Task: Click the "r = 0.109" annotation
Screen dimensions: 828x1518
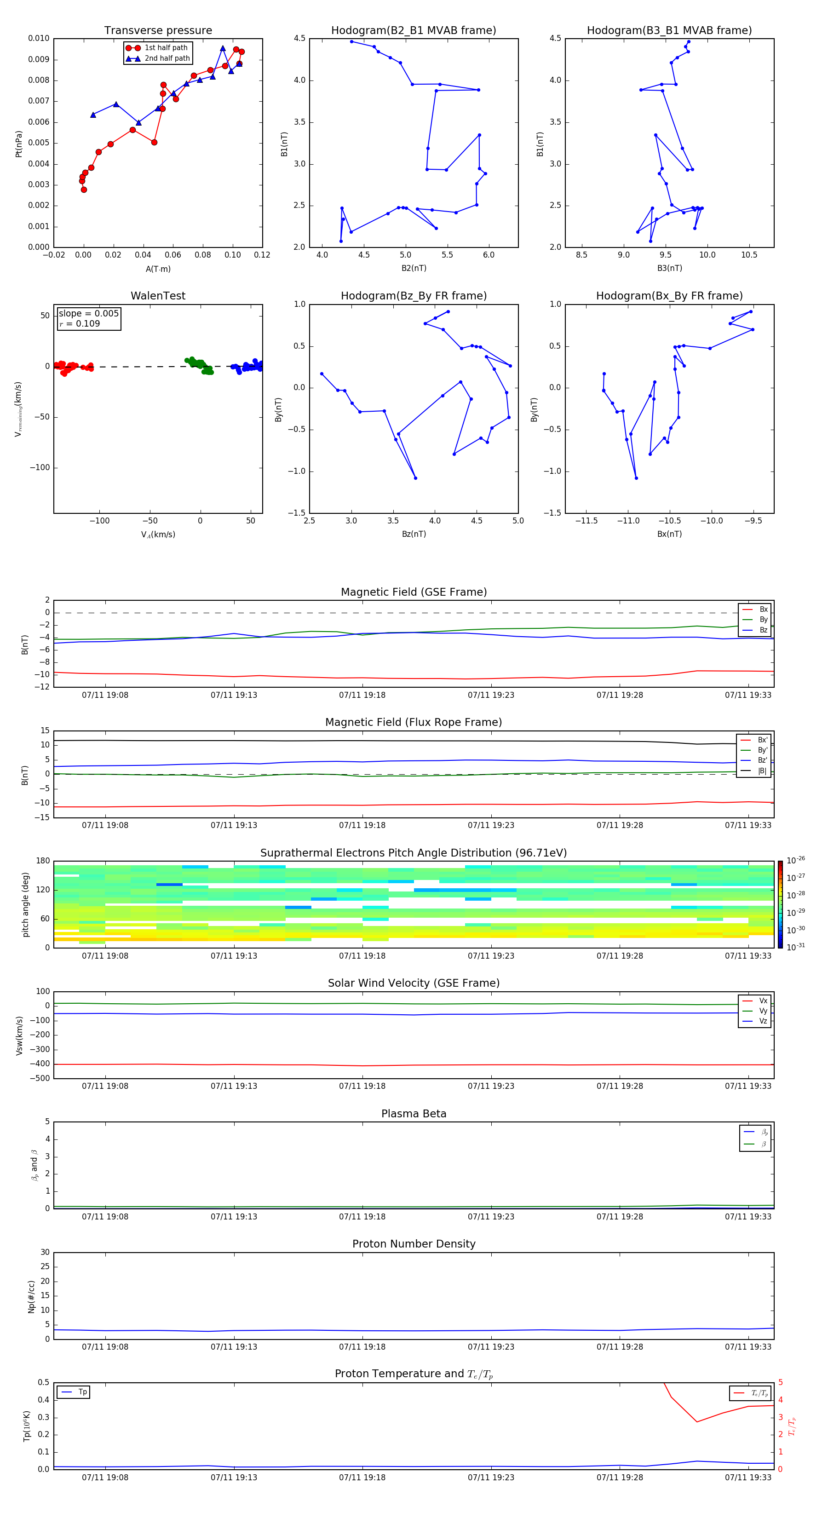Action: pyautogui.click(x=80, y=323)
